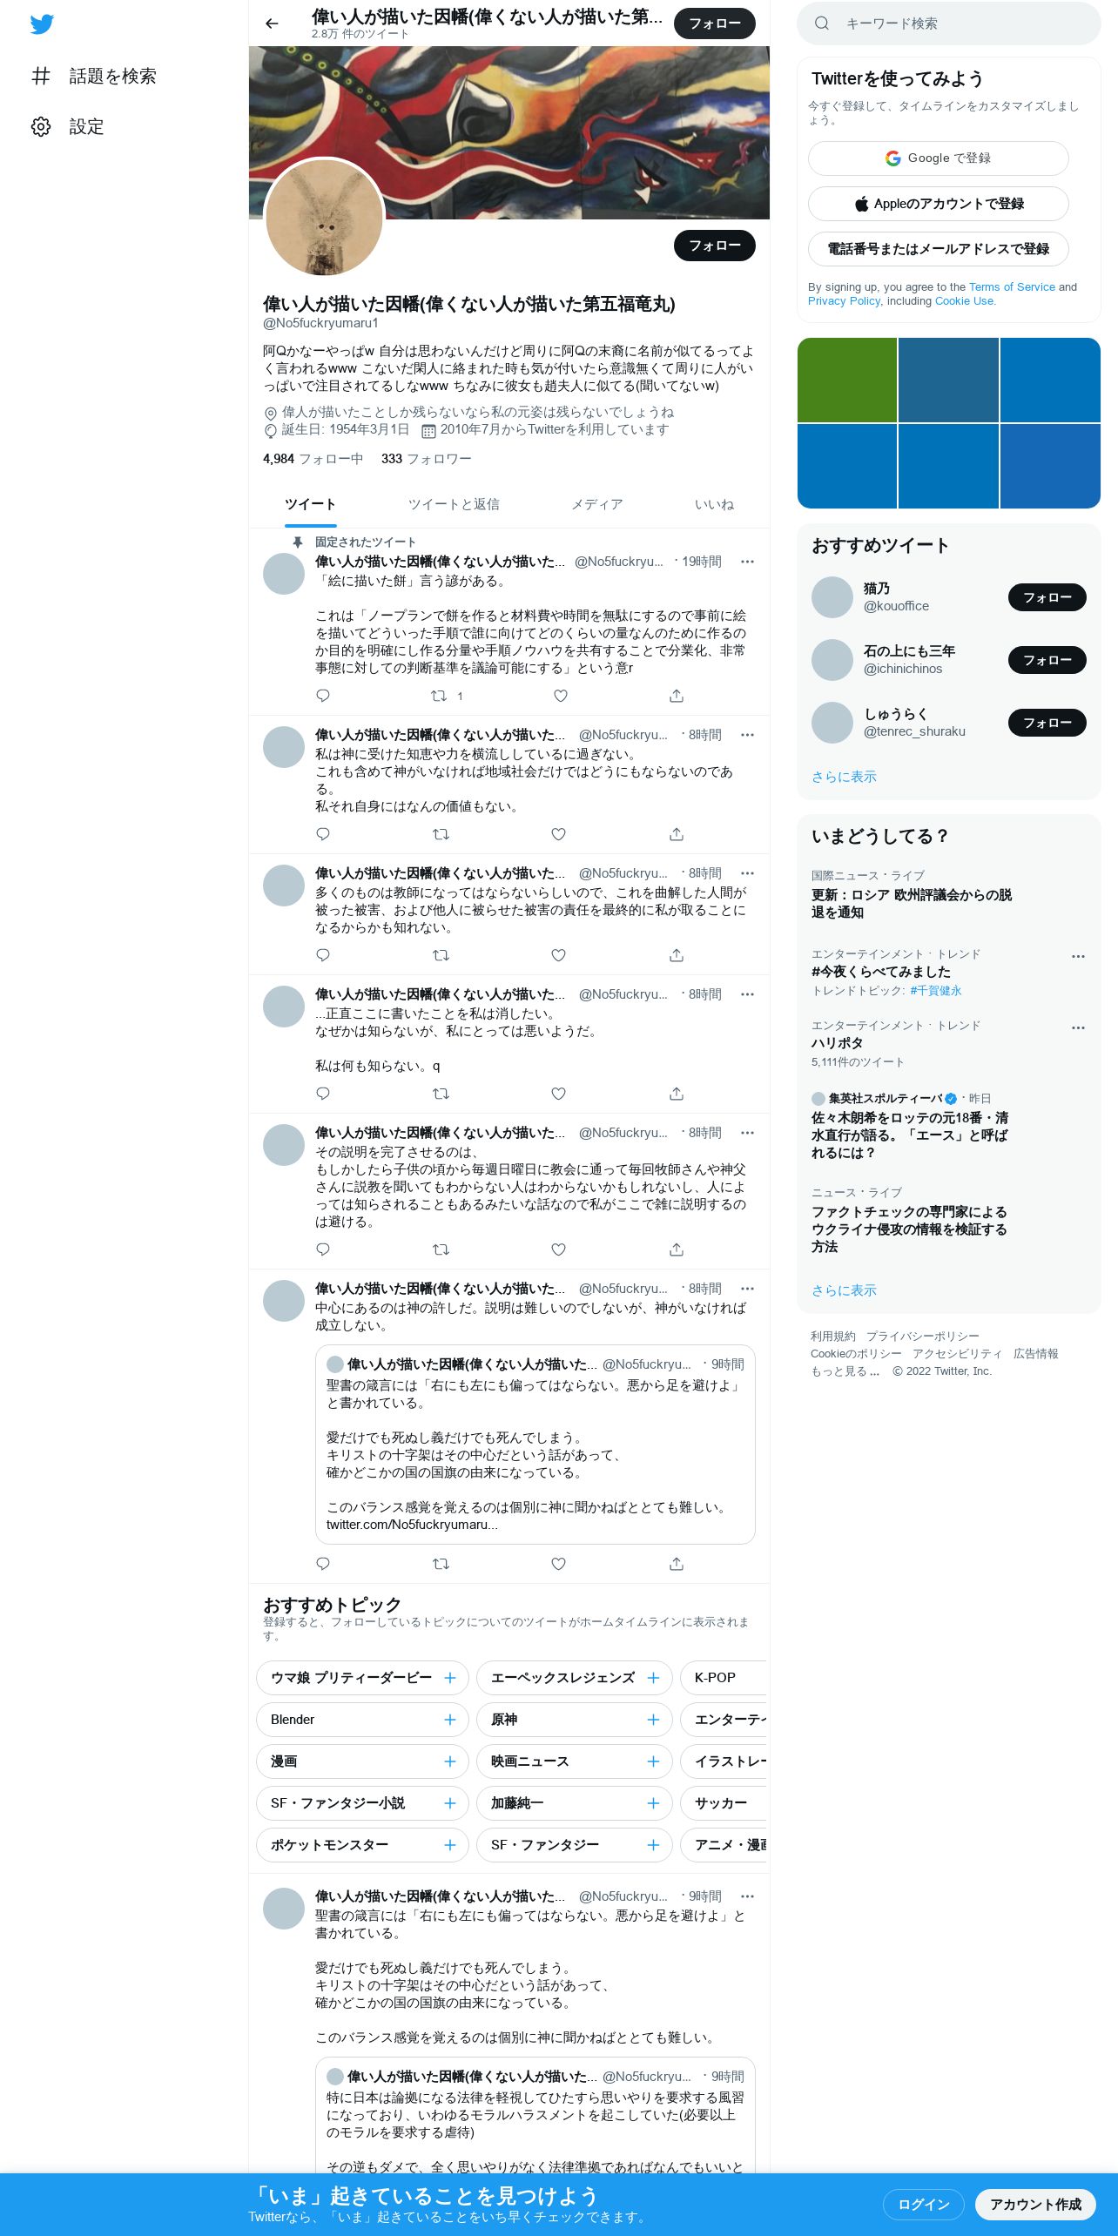Image resolution: width=1118 pixels, height=2236 pixels.
Task: Add the 漫画 topic
Action: [x=450, y=1761]
